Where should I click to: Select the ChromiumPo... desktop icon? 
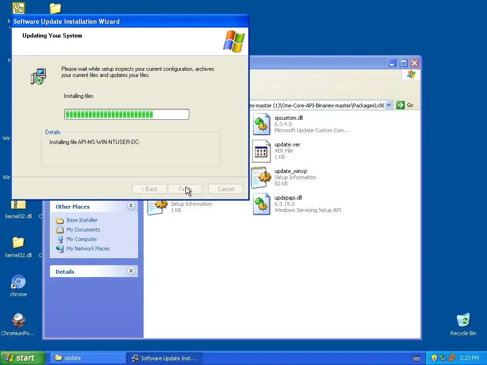click(x=19, y=321)
